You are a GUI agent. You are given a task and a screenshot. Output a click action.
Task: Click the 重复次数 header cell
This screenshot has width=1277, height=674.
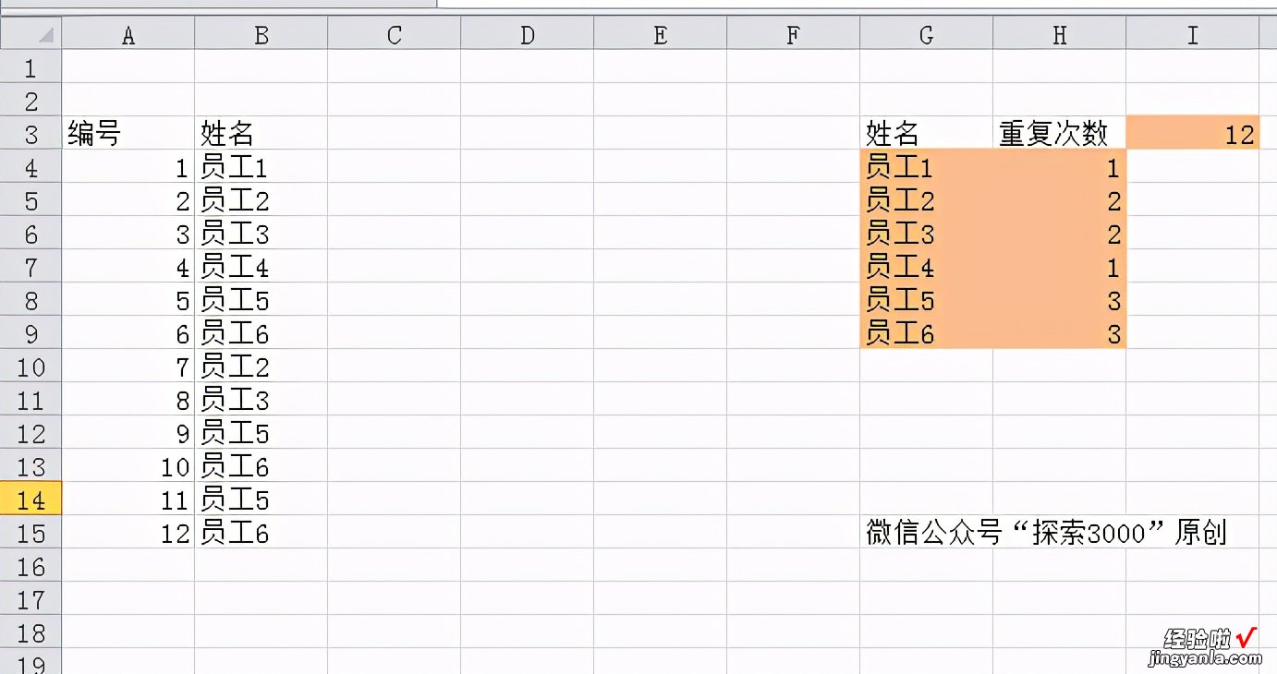(x=1060, y=134)
